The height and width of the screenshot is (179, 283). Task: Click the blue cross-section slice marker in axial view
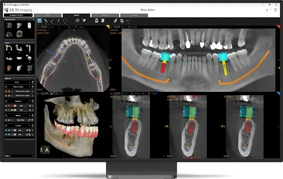57,56
